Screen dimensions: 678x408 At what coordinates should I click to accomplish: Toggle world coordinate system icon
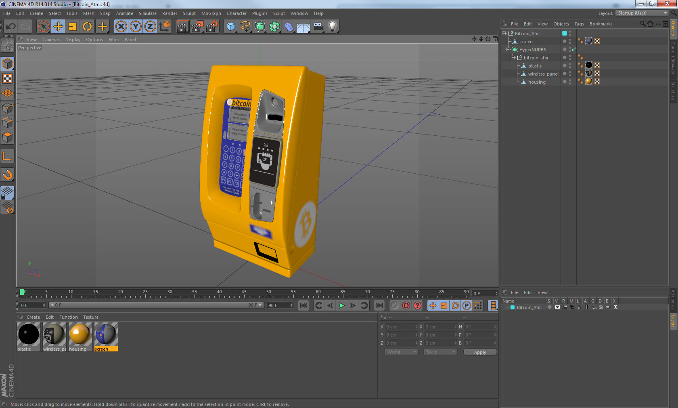[165, 27]
